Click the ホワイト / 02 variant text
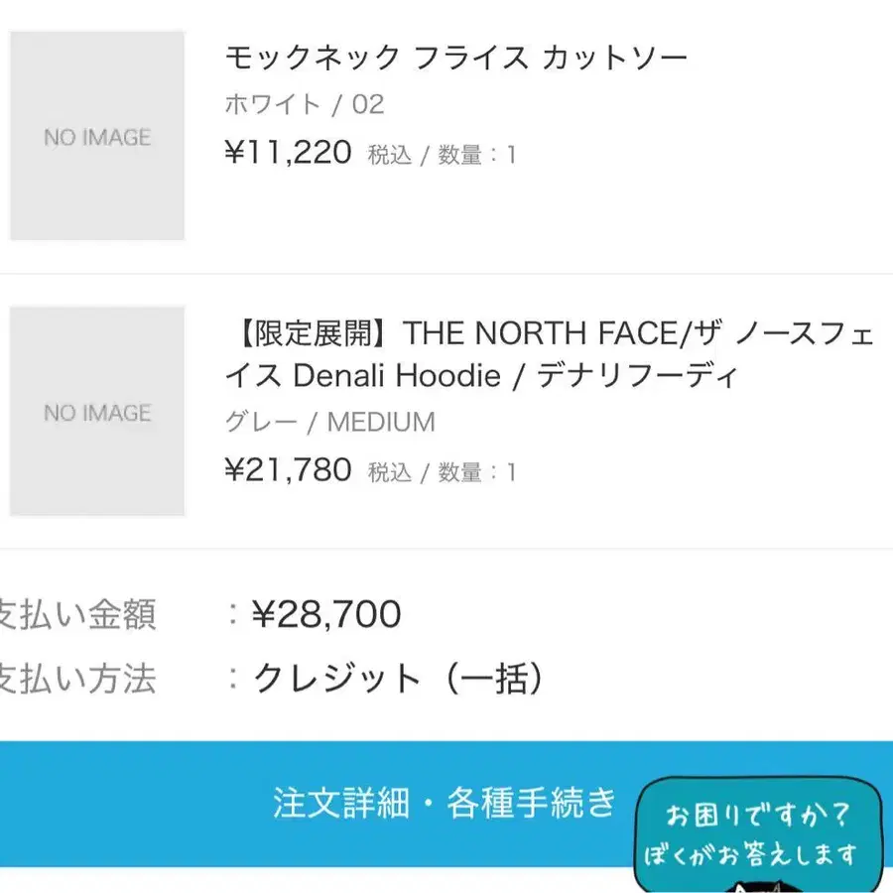 304,104
